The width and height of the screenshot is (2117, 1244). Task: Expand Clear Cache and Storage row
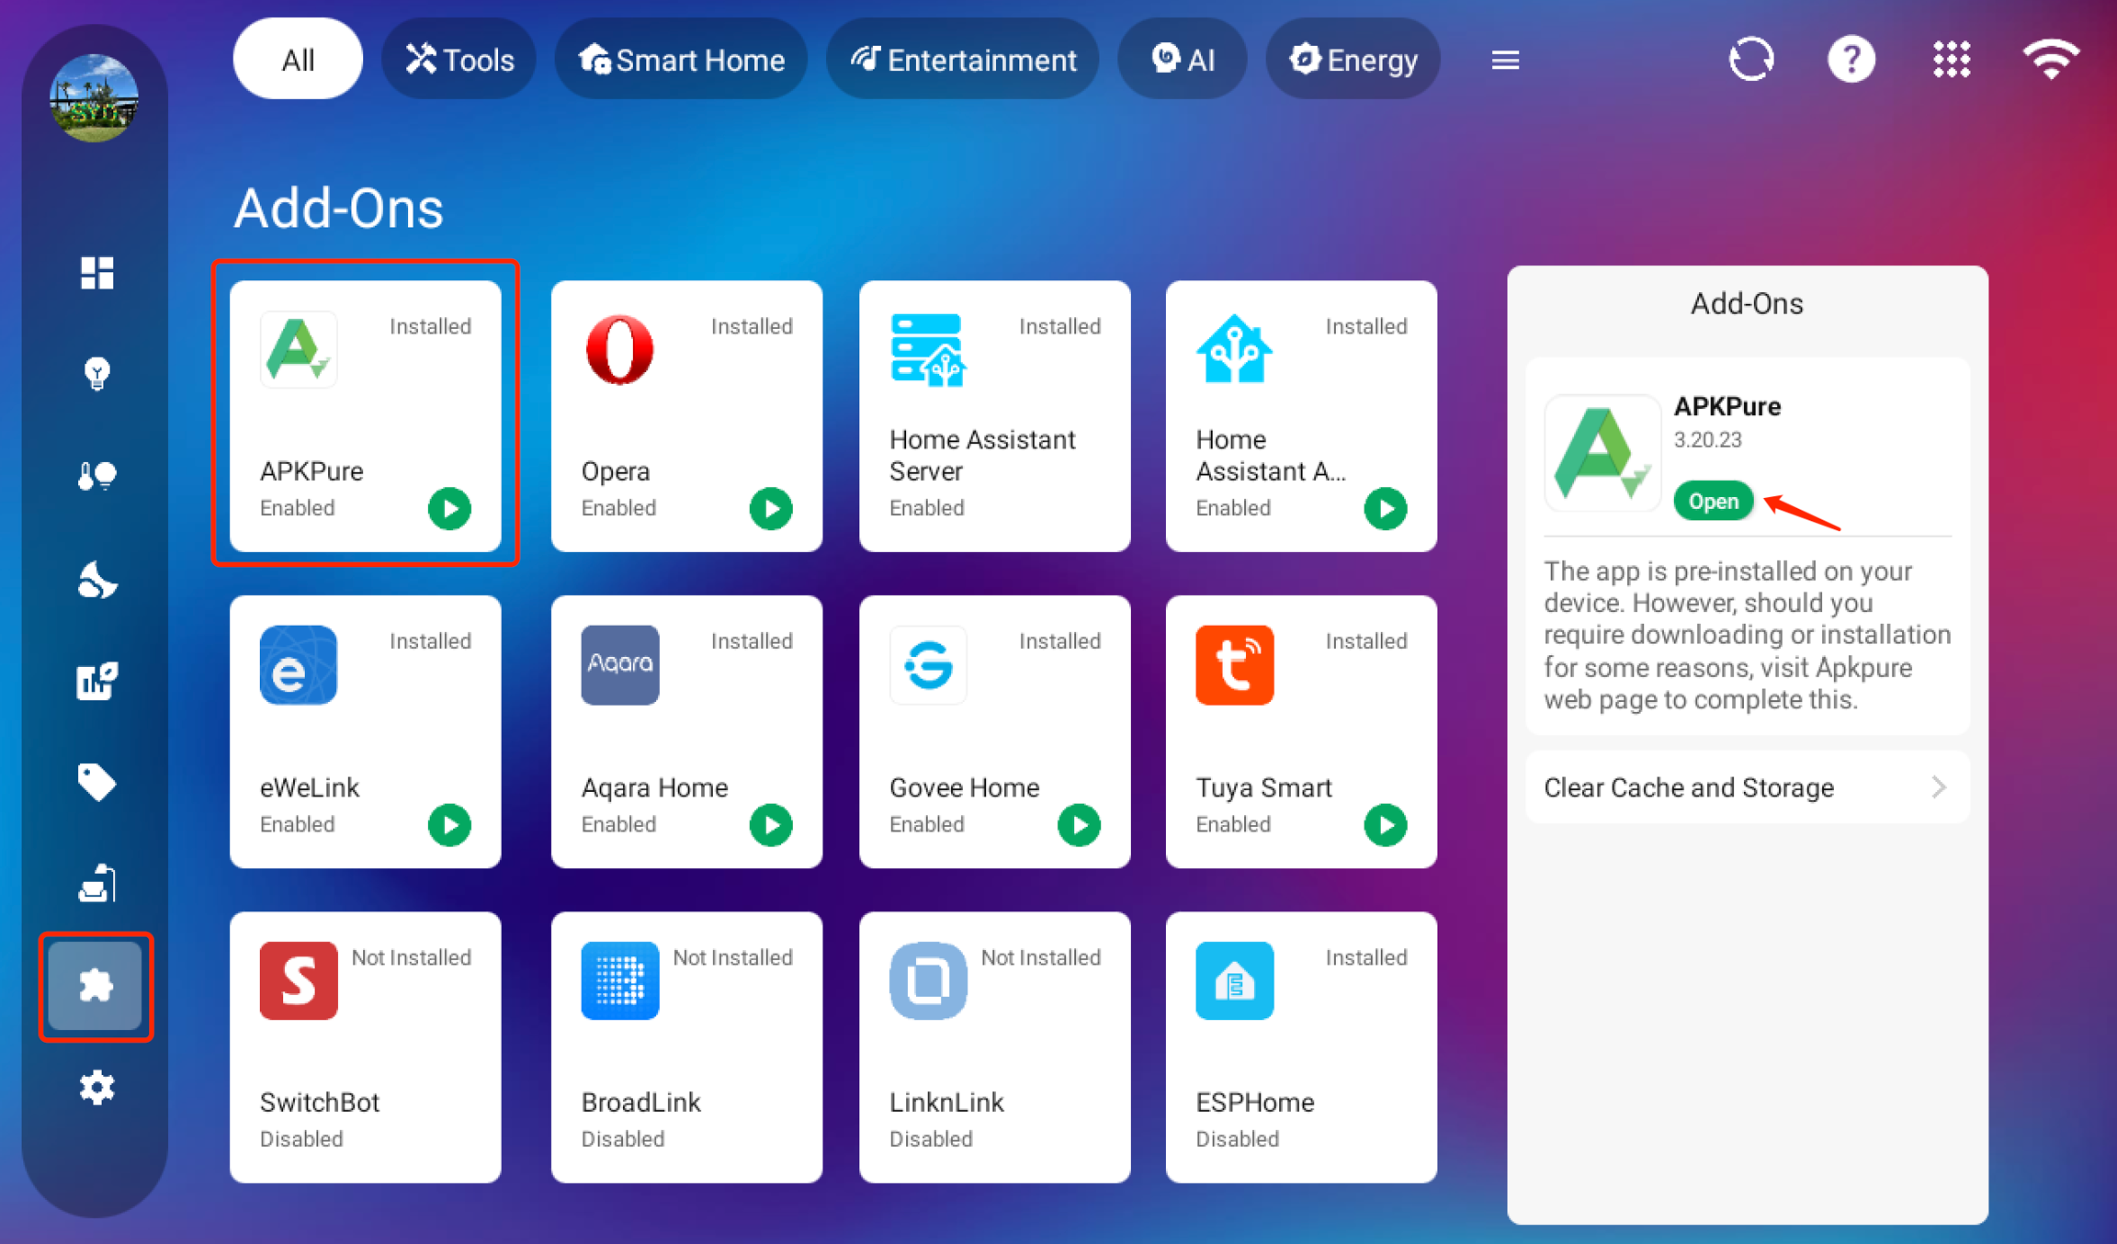[1747, 787]
